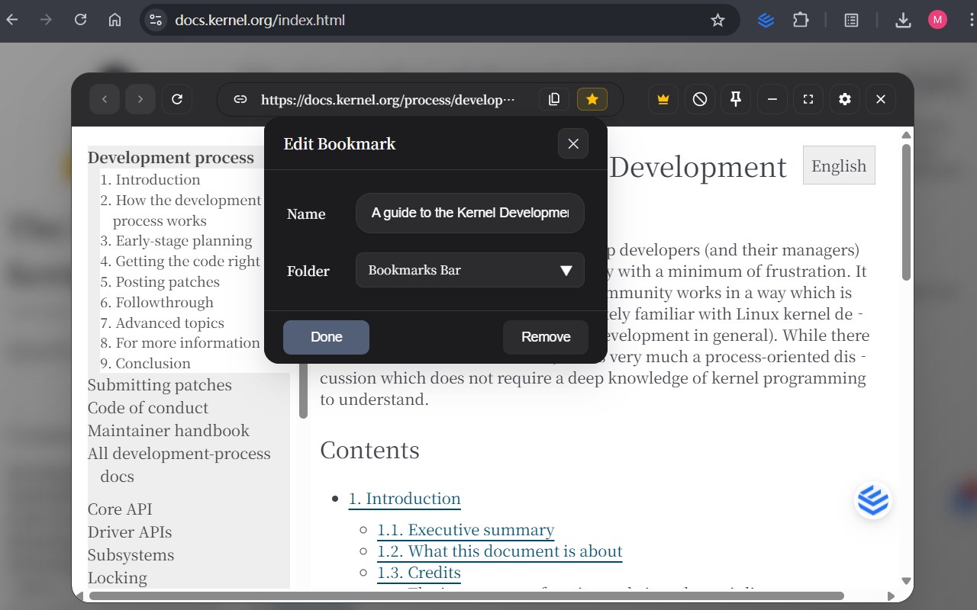Screen dimensions: 977x610
Task: Click the scroll-down arrow of page scrollbar
Action: pyautogui.click(x=907, y=581)
